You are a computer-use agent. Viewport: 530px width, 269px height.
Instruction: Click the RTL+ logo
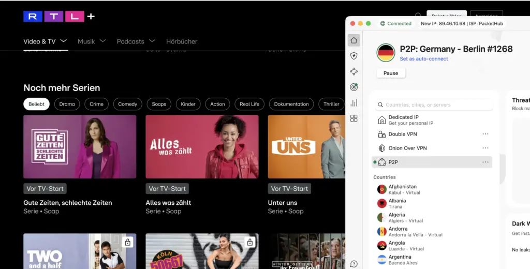point(59,17)
